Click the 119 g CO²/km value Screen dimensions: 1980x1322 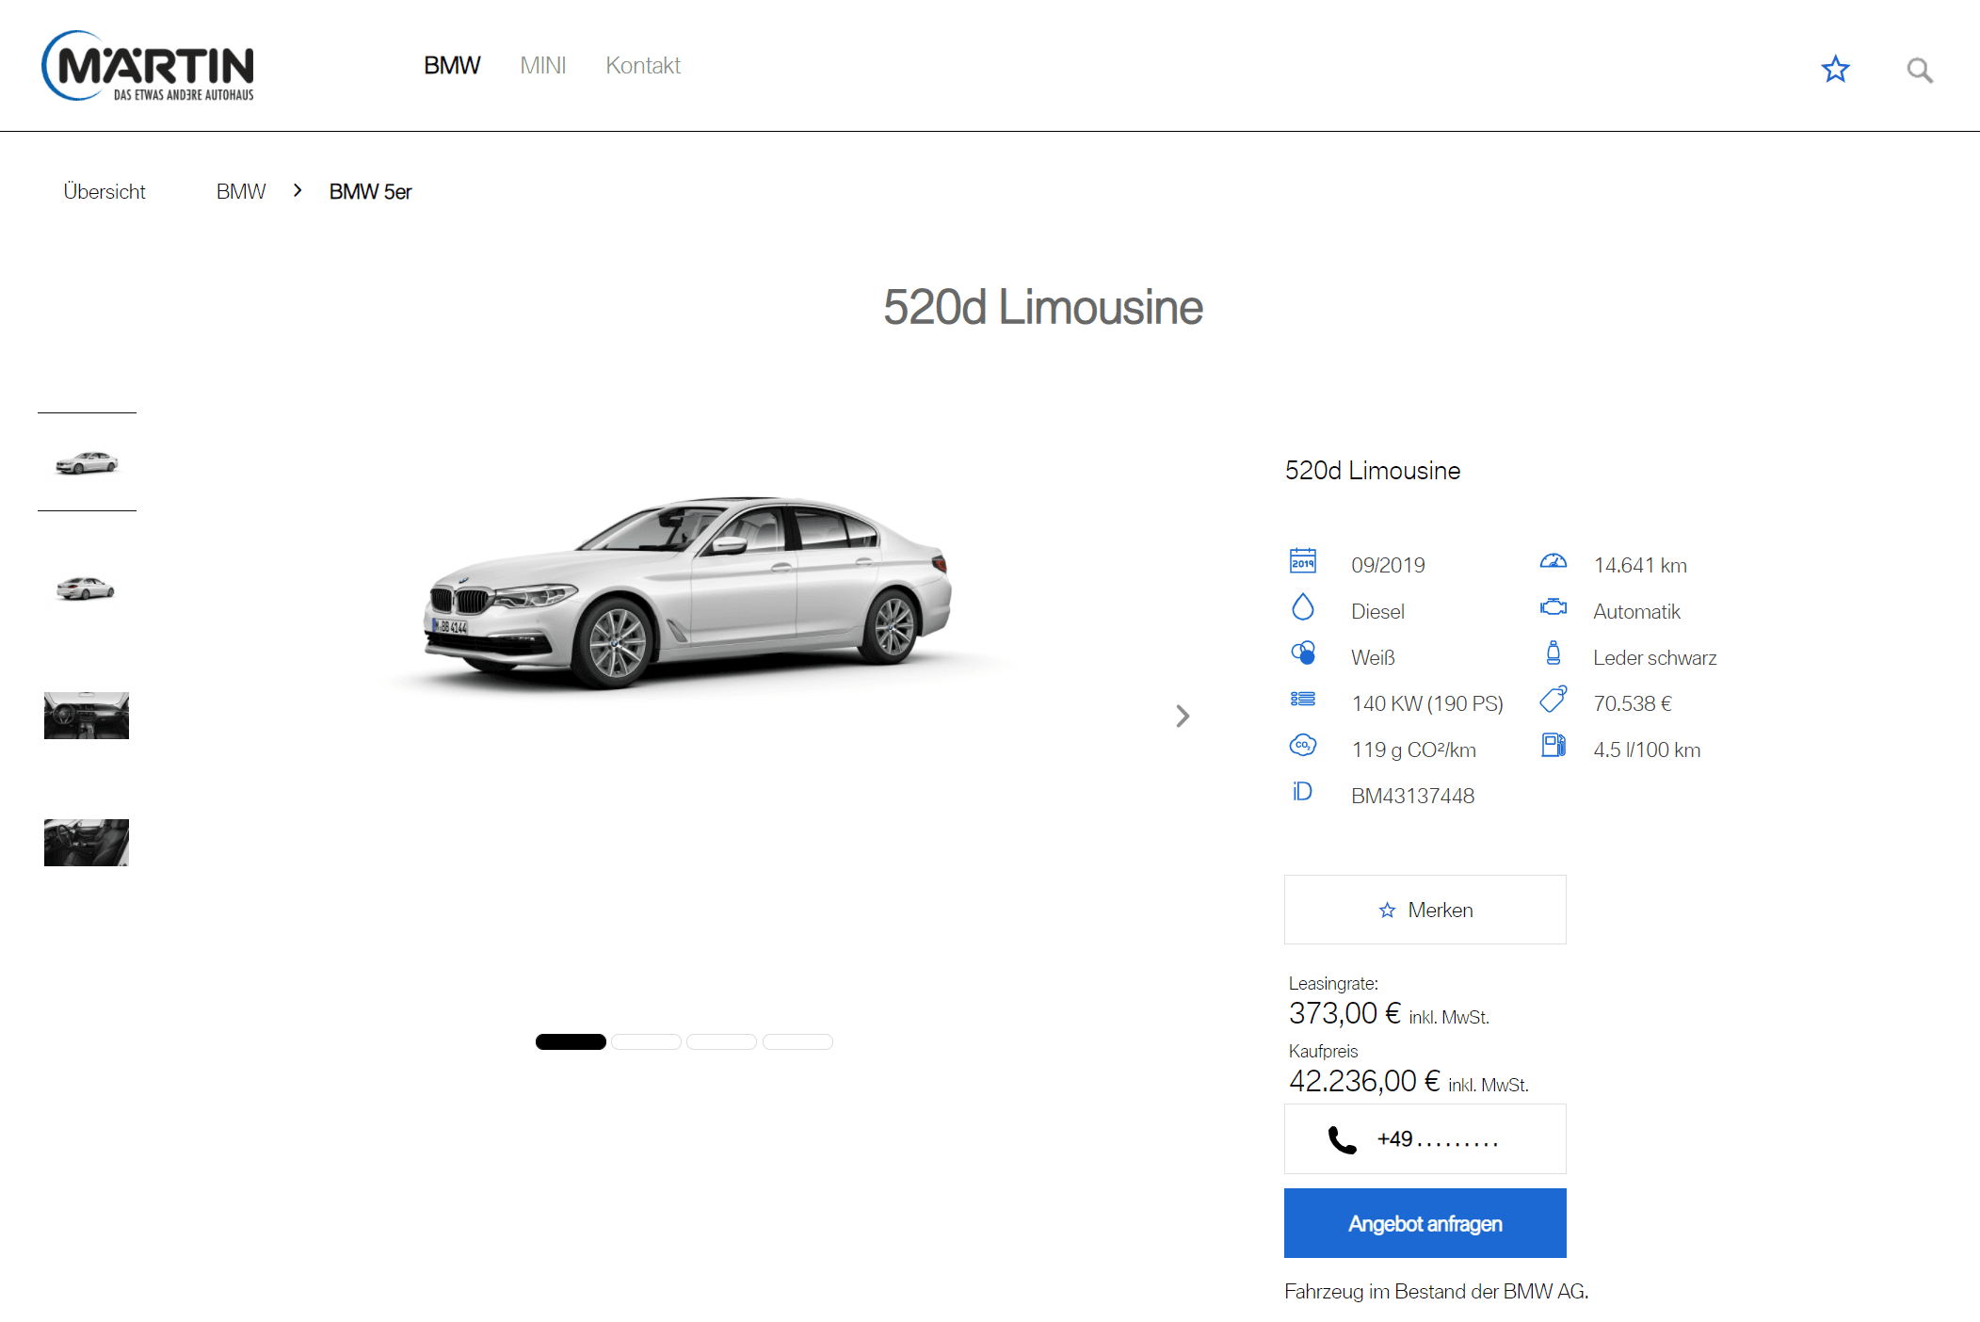[x=1413, y=750]
